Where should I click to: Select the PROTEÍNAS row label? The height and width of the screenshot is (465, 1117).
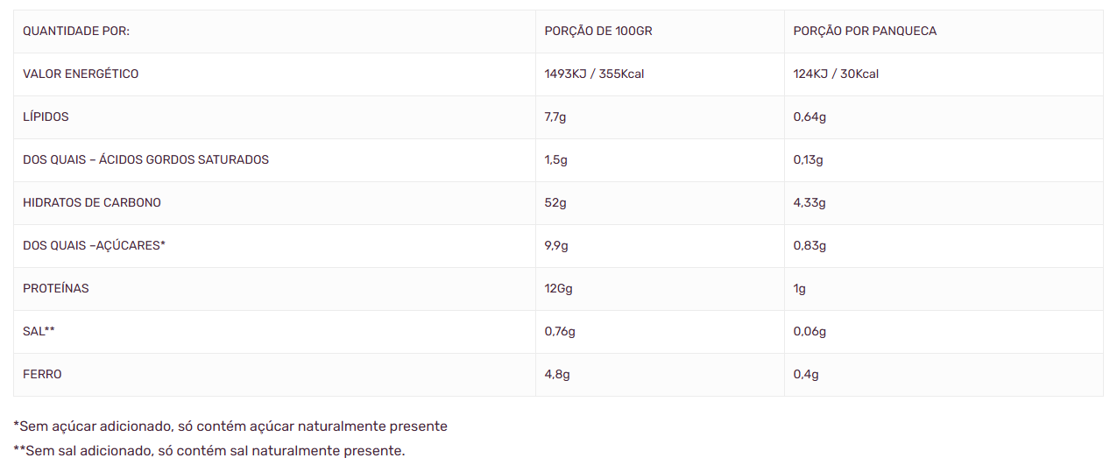tap(56, 289)
